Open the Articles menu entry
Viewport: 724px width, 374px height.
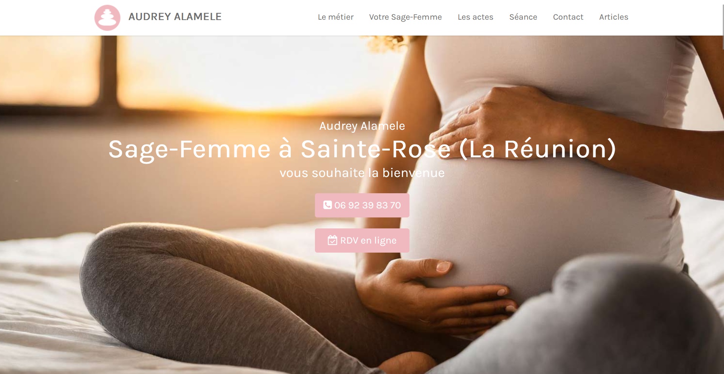614,17
